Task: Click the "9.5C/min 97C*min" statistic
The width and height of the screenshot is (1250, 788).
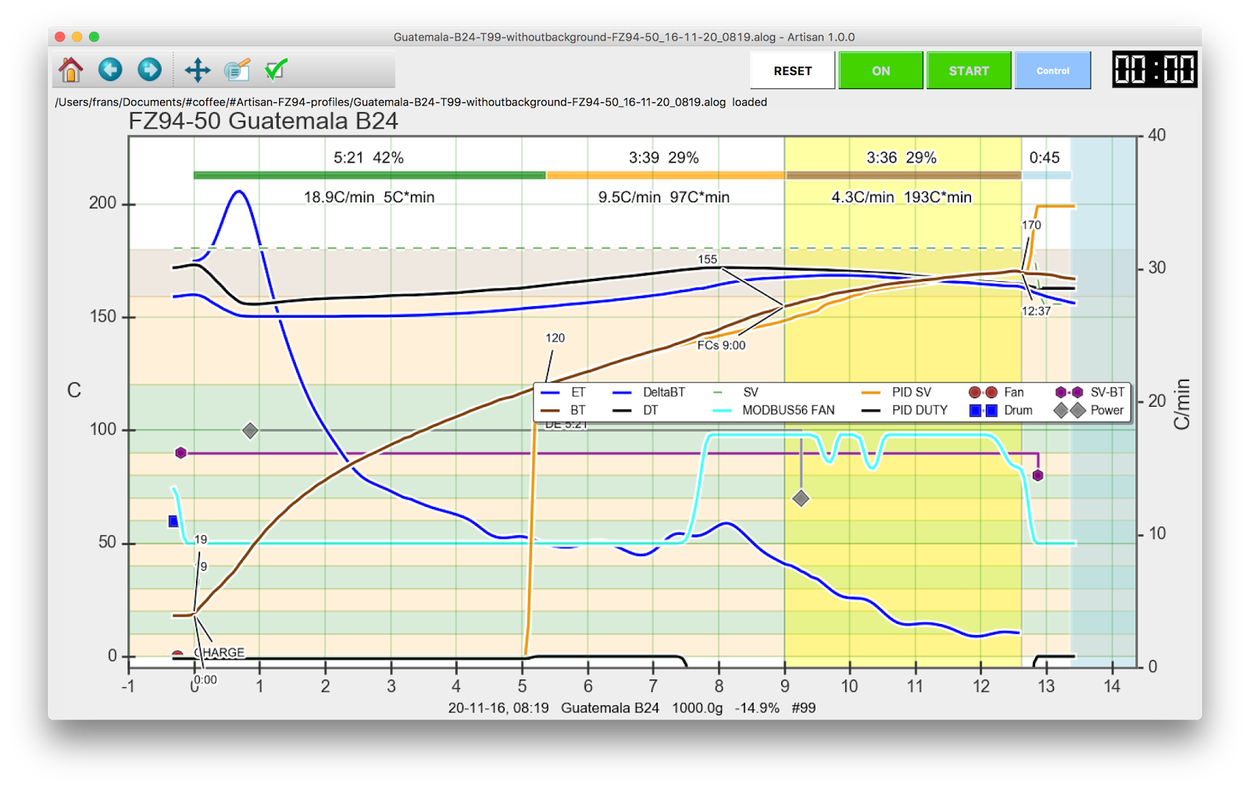Action: point(664,198)
